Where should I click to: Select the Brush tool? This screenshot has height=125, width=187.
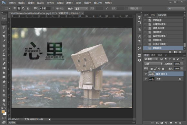pos(4,50)
